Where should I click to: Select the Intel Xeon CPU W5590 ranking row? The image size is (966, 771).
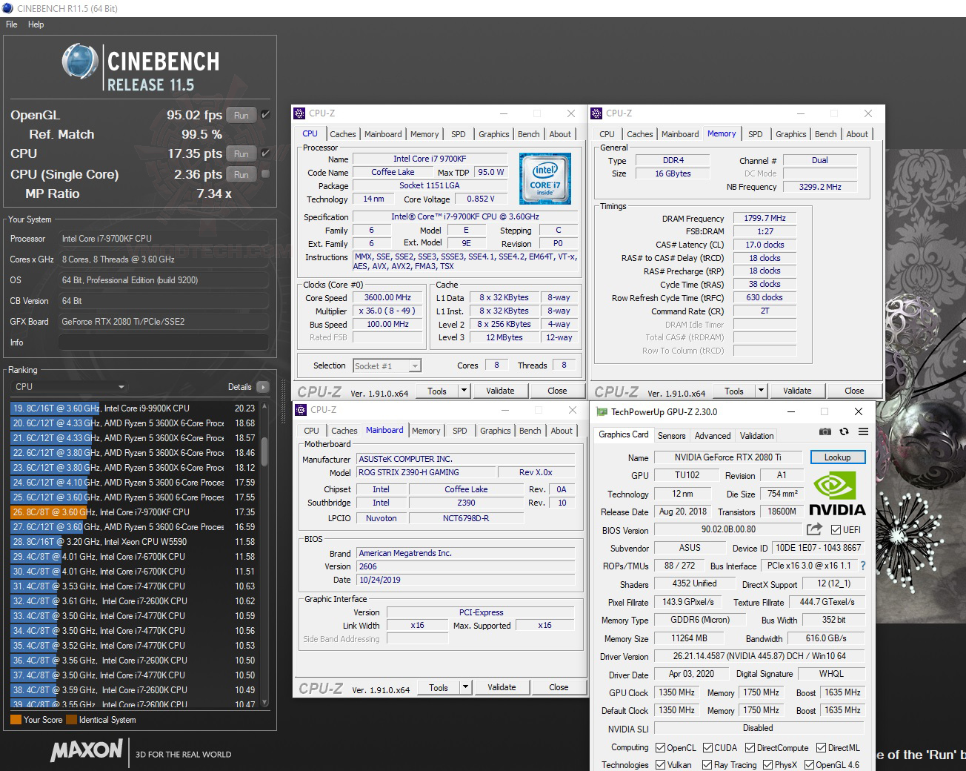[133, 542]
